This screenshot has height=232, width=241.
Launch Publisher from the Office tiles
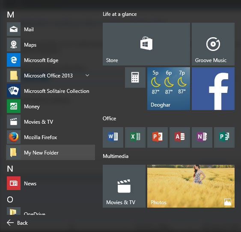coord(224,137)
